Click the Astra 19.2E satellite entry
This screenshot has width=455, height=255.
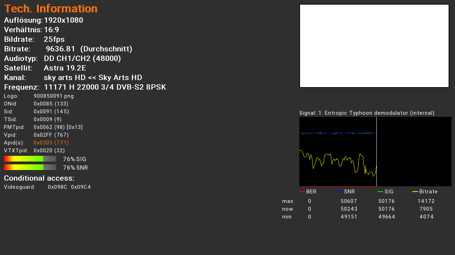point(65,68)
